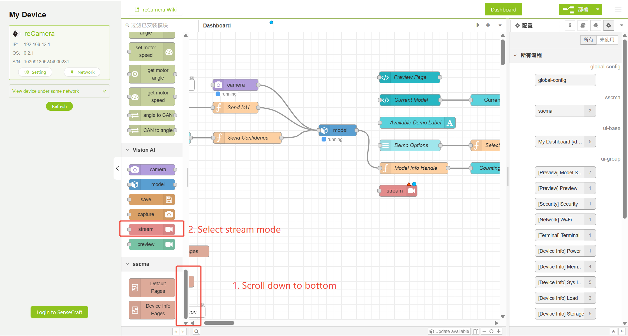628x336 pixels.
Task: Click the canvas horizontal scrollbar thumb
Action: pyautogui.click(x=219, y=323)
